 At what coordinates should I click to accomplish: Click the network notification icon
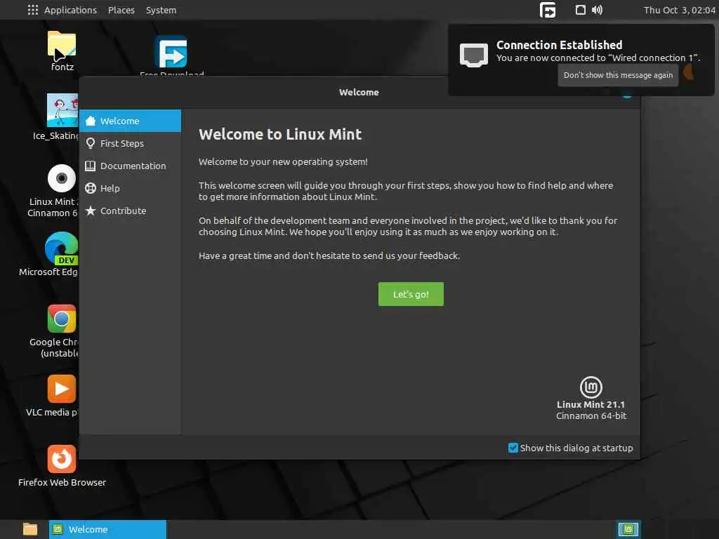(474, 55)
